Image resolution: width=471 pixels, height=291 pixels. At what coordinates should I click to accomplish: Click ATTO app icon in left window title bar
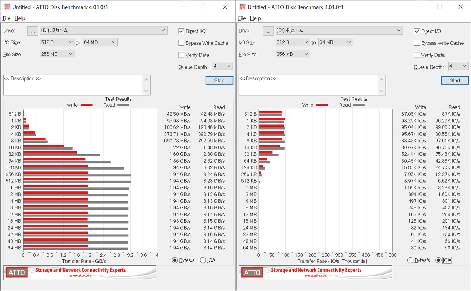(7, 7)
